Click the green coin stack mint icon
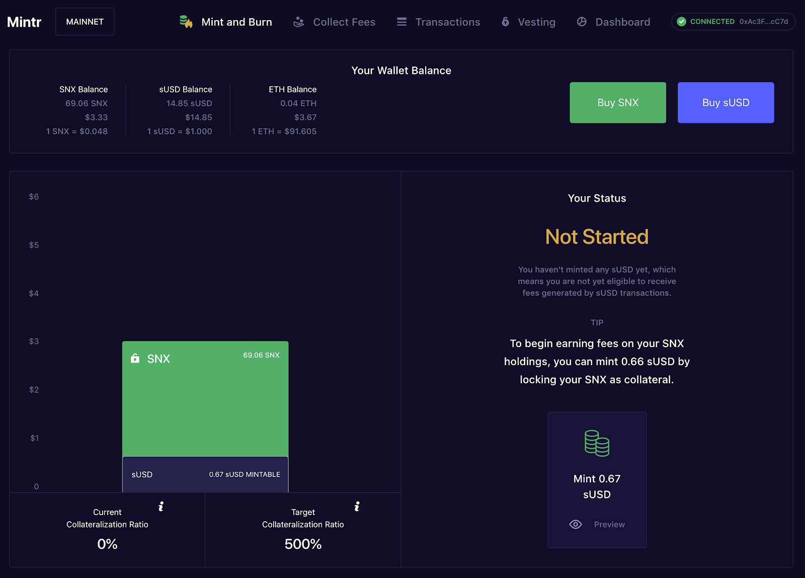 pyautogui.click(x=597, y=443)
